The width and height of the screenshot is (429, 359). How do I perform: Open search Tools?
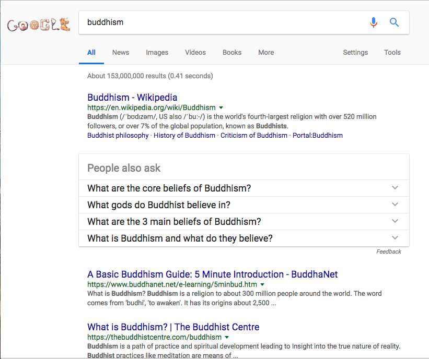(x=392, y=53)
